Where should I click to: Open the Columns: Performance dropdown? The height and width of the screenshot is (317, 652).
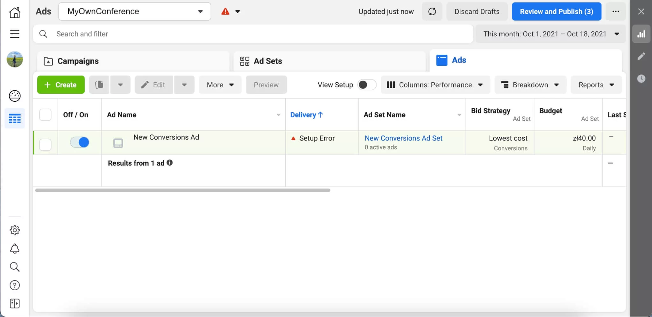435,85
